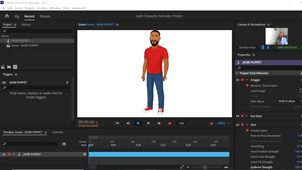
Task: Open Scene - JAOBI PUPPET link
Action: [x=100, y=25]
